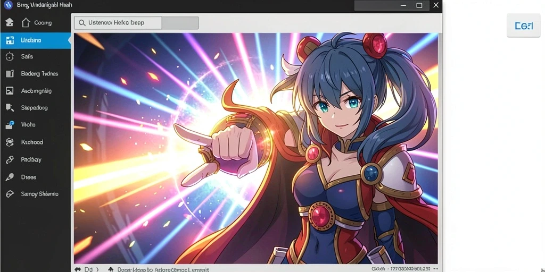
Task: Click the vertical scrollbar beside the image
Action: (440, 149)
